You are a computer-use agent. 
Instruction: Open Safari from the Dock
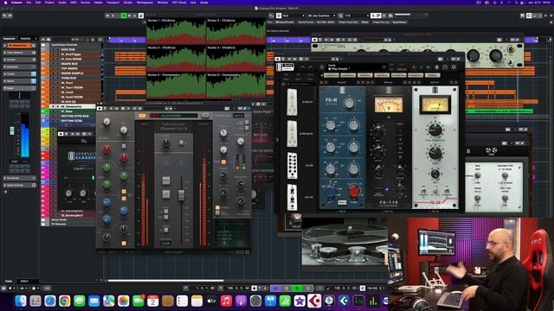tap(50, 301)
